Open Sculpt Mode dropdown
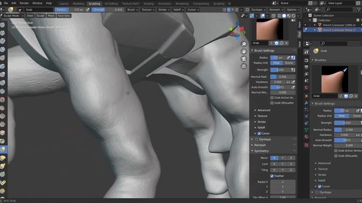This screenshot has width=362, height=203. [x=12, y=16]
